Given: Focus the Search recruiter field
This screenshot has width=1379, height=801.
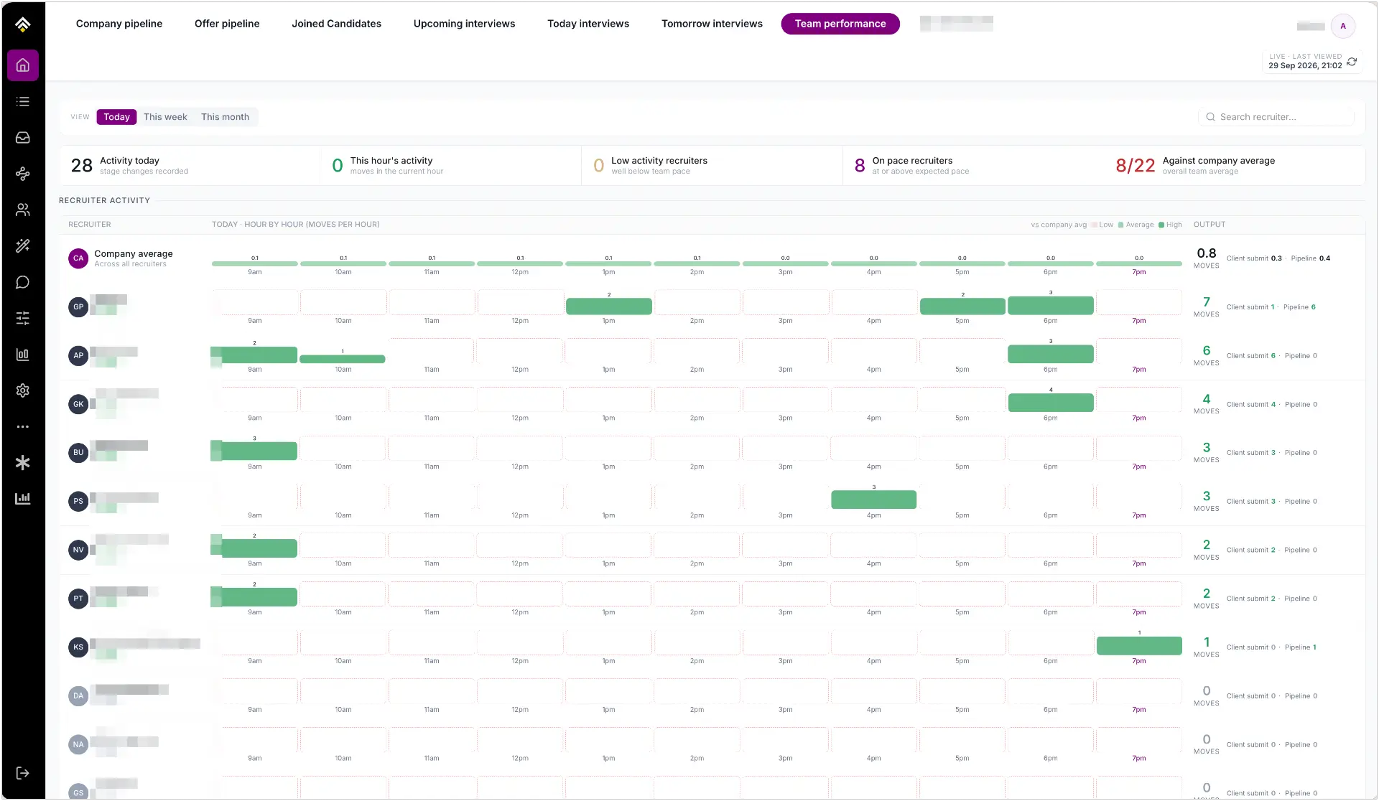Looking at the screenshot, I should coord(1276,117).
